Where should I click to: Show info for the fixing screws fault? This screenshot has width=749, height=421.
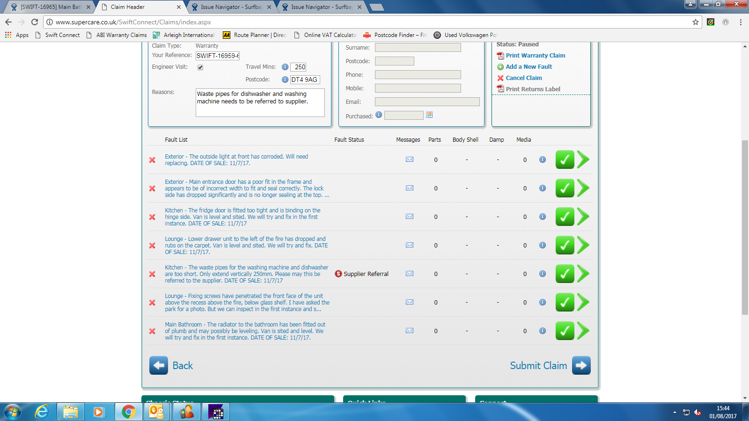tap(543, 302)
